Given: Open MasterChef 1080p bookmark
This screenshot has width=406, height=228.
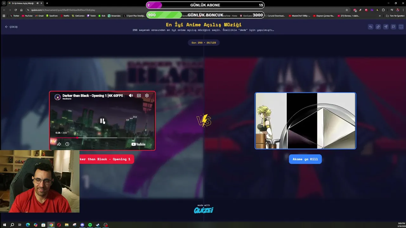Looking at the screenshot, I should pyautogui.click(x=300, y=16).
